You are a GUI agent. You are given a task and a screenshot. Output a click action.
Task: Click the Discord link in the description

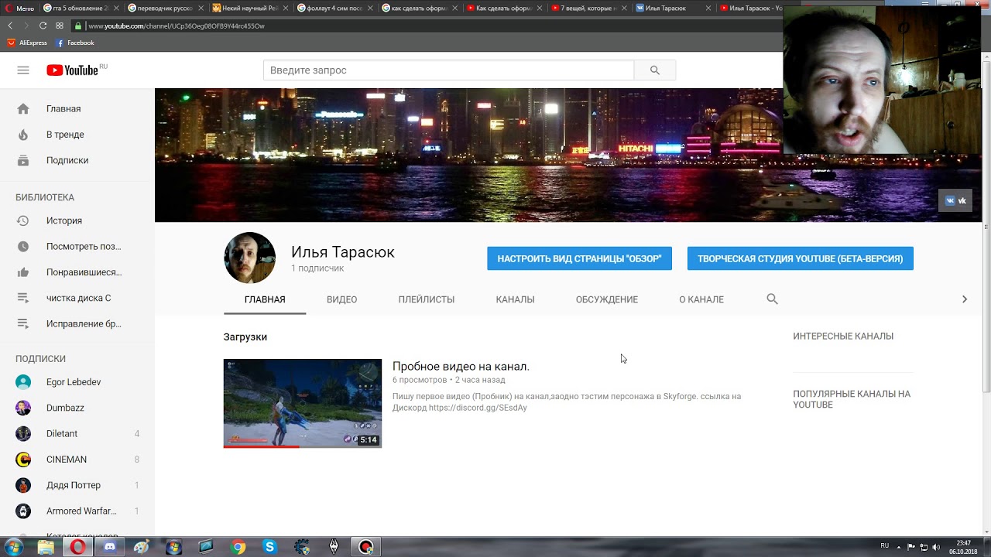tap(478, 408)
